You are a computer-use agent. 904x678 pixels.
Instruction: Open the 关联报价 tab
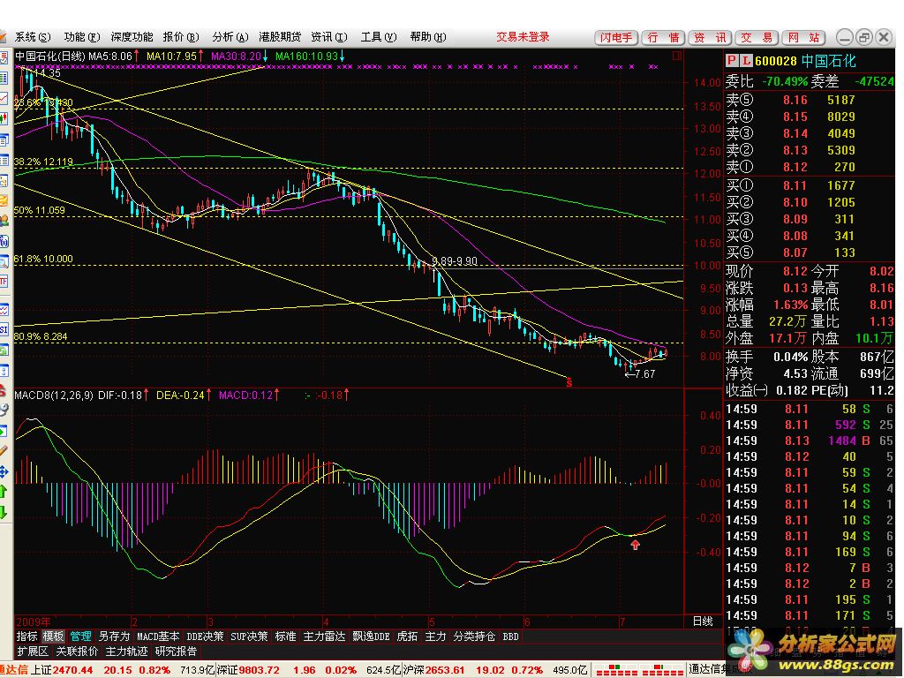coord(78,652)
